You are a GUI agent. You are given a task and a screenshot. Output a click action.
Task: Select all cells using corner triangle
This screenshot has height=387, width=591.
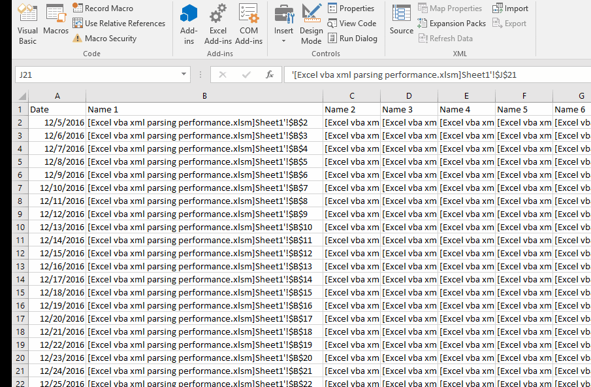click(21, 96)
